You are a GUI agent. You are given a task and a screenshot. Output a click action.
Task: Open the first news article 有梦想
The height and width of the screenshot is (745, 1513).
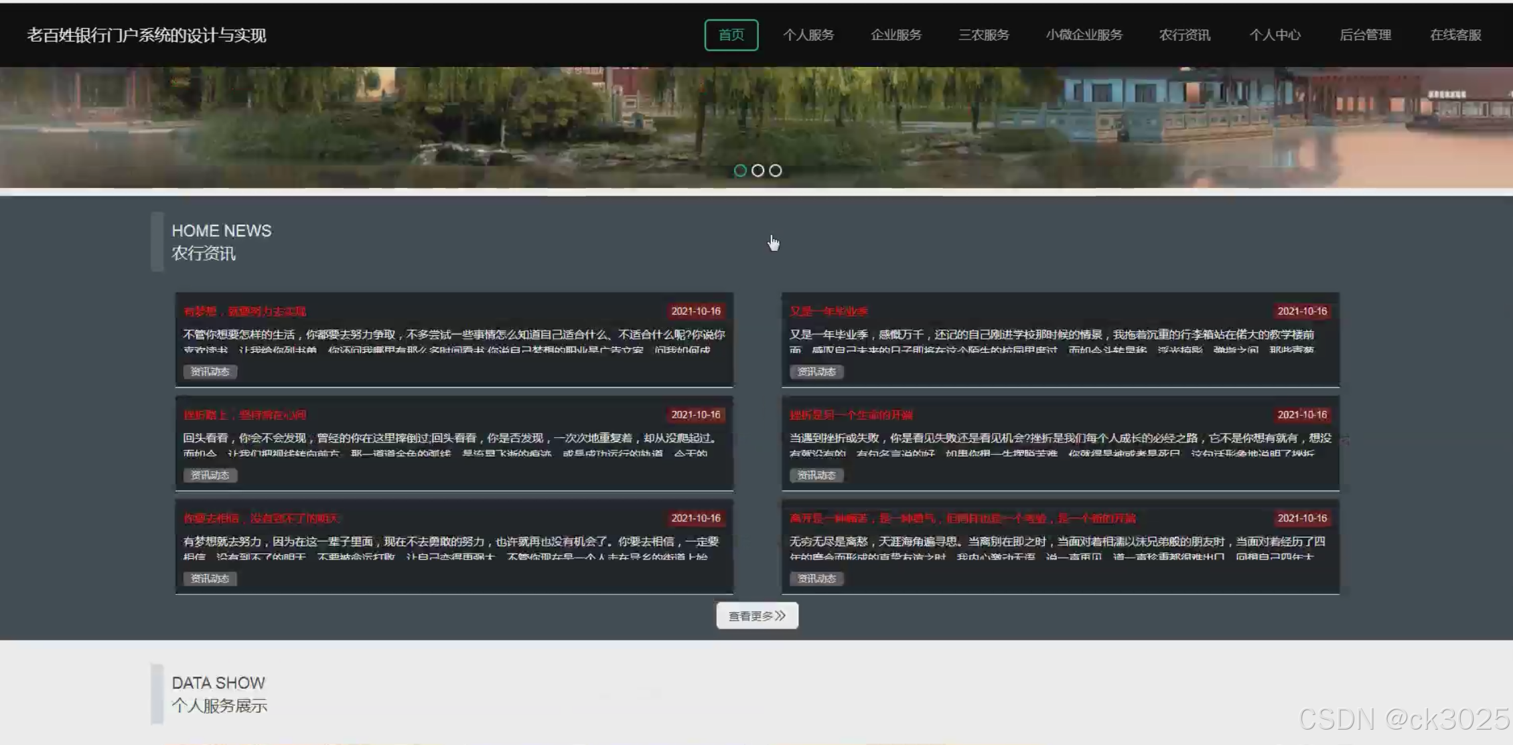pos(244,311)
